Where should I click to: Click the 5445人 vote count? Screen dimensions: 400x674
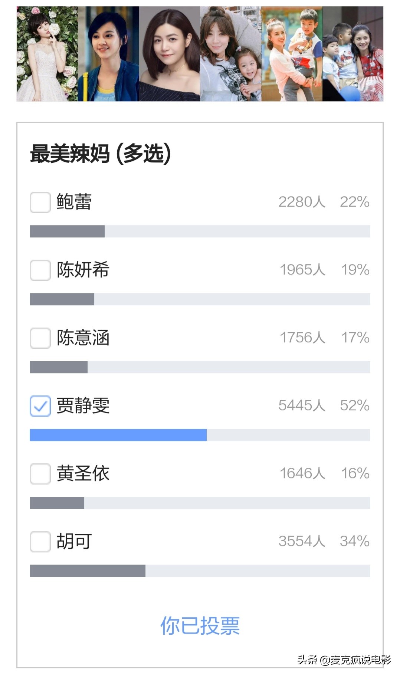(302, 405)
